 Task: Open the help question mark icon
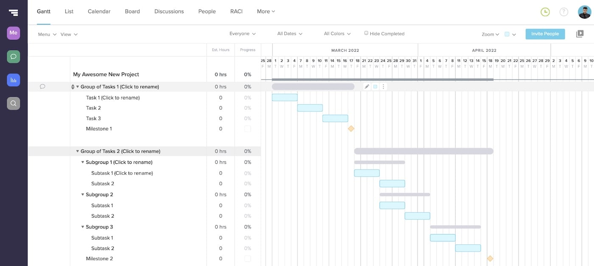[x=563, y=11]
